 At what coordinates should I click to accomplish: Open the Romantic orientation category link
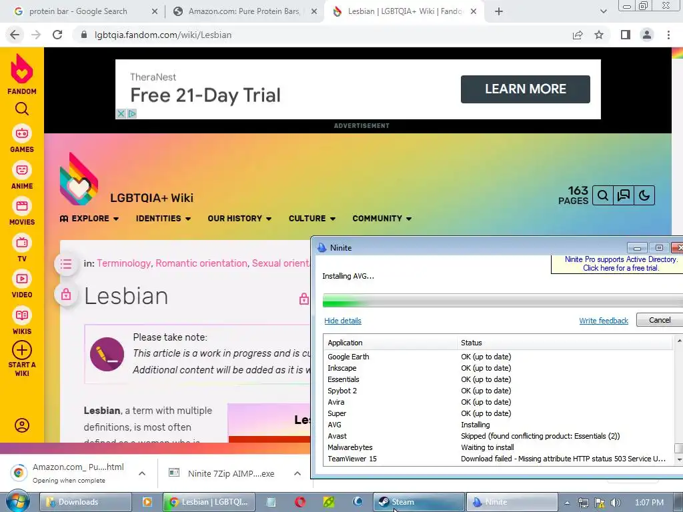(201, 263)
